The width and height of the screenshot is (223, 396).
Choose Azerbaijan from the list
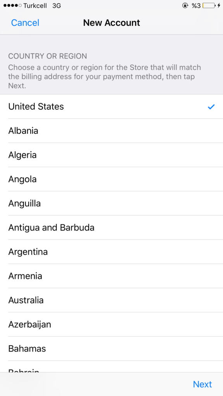111,324
